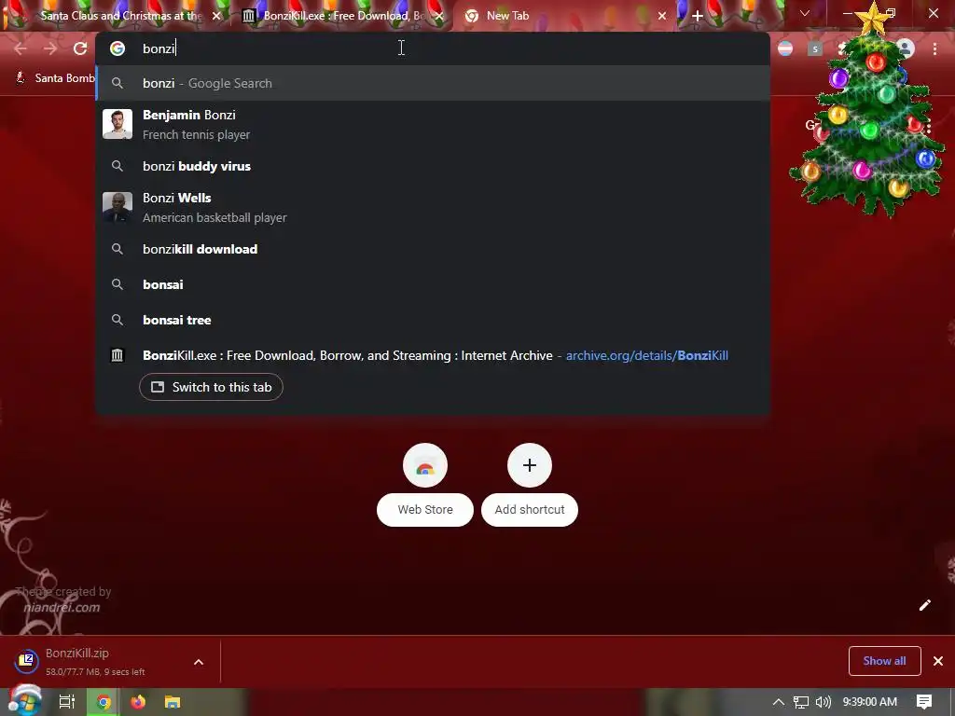Open File Explorer from taskbar
Image resolution: width=955 pixels, height=716 pixels.
tap(173, 702)
